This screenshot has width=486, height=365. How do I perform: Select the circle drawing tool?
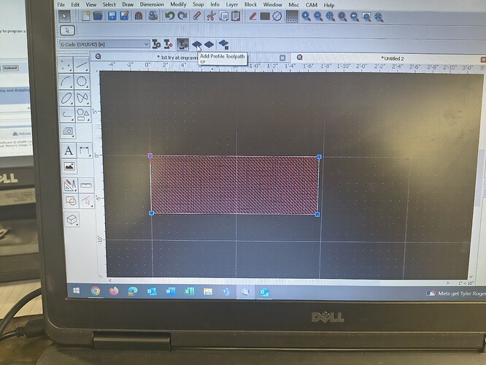(x=82, y=82)
